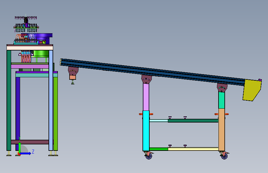Viewport: 268px width, 173px height.
Task: Select the maroon lower crossbar of the table
Action: [x=30, y=142]
